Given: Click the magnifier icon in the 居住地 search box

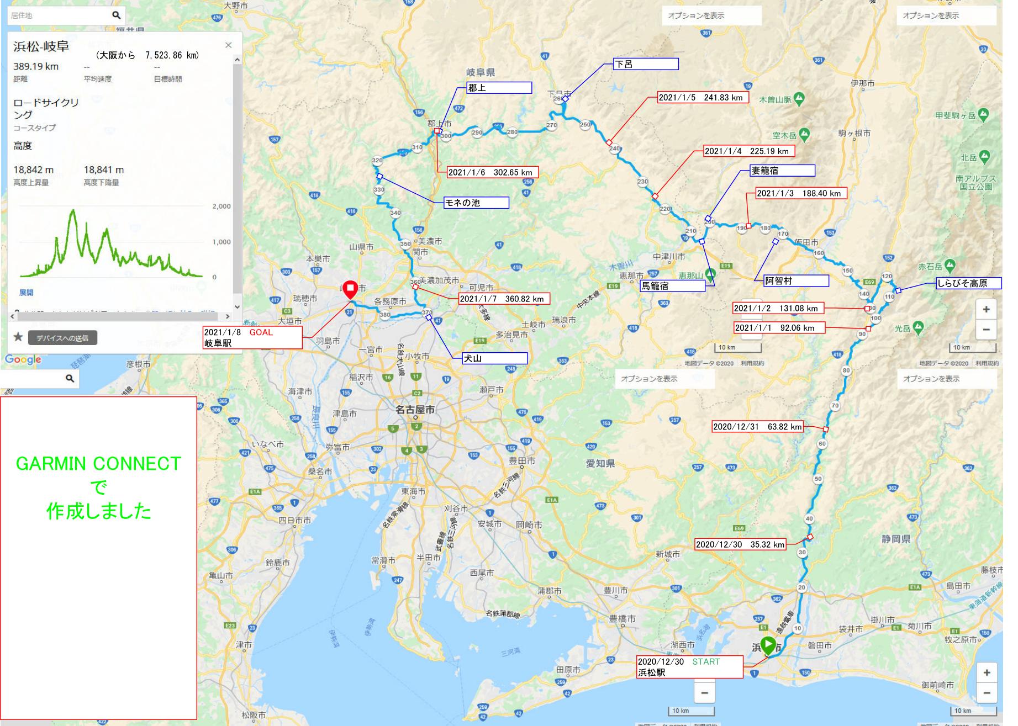Looking at the screenshot, I should pyautogui.click(x=116, y=15).
